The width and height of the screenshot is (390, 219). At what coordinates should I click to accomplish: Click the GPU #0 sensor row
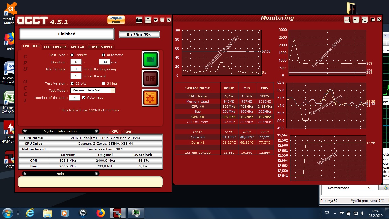click(224, 117)
